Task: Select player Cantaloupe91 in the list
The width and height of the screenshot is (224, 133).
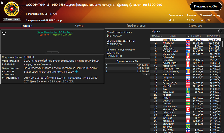Action: click(x=186, y=51)
